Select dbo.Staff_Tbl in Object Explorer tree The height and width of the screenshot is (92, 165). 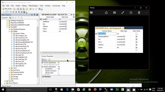[20, 66]
